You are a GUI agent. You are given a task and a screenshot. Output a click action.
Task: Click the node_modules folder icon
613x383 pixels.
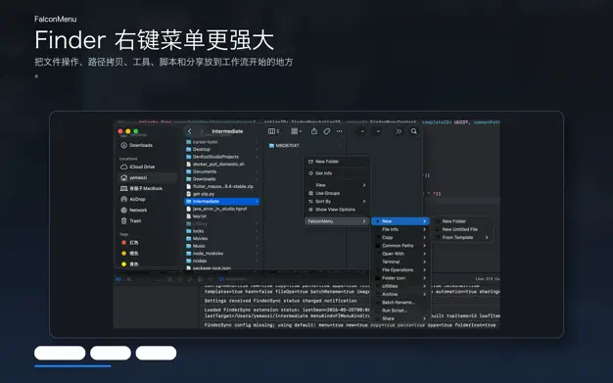(x=189, y=254)
